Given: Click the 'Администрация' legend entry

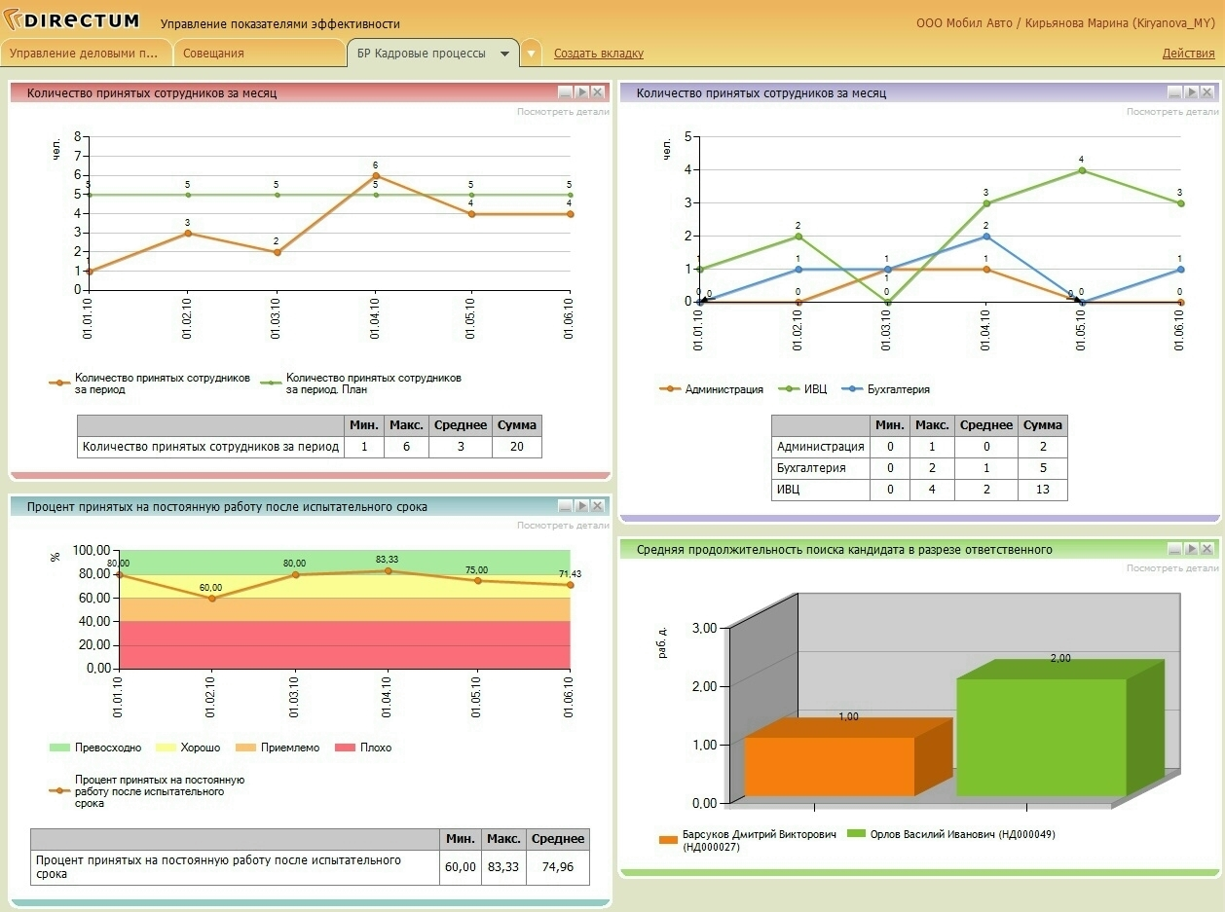Looking at the screenshot, I should [x=711, y=389].
